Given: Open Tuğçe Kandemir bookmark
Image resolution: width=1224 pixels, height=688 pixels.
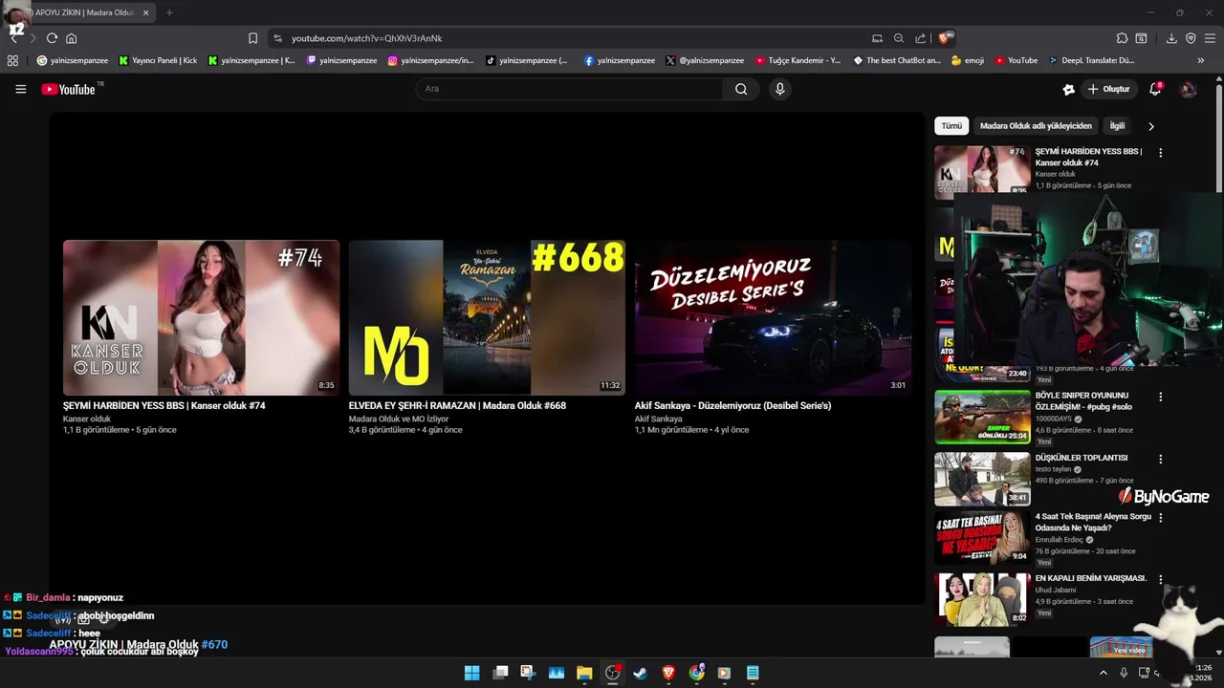Looking at the screenshot, I should click(798, 60).
